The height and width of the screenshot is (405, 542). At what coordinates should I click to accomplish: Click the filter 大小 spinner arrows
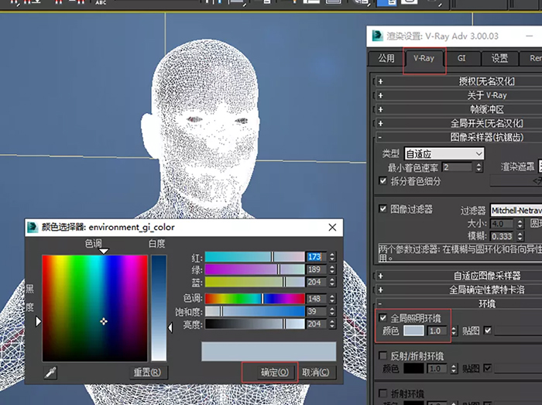tap(520, 224)
